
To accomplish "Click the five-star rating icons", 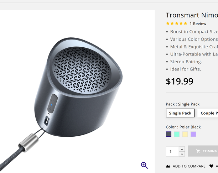I will [x=177, y=23].
